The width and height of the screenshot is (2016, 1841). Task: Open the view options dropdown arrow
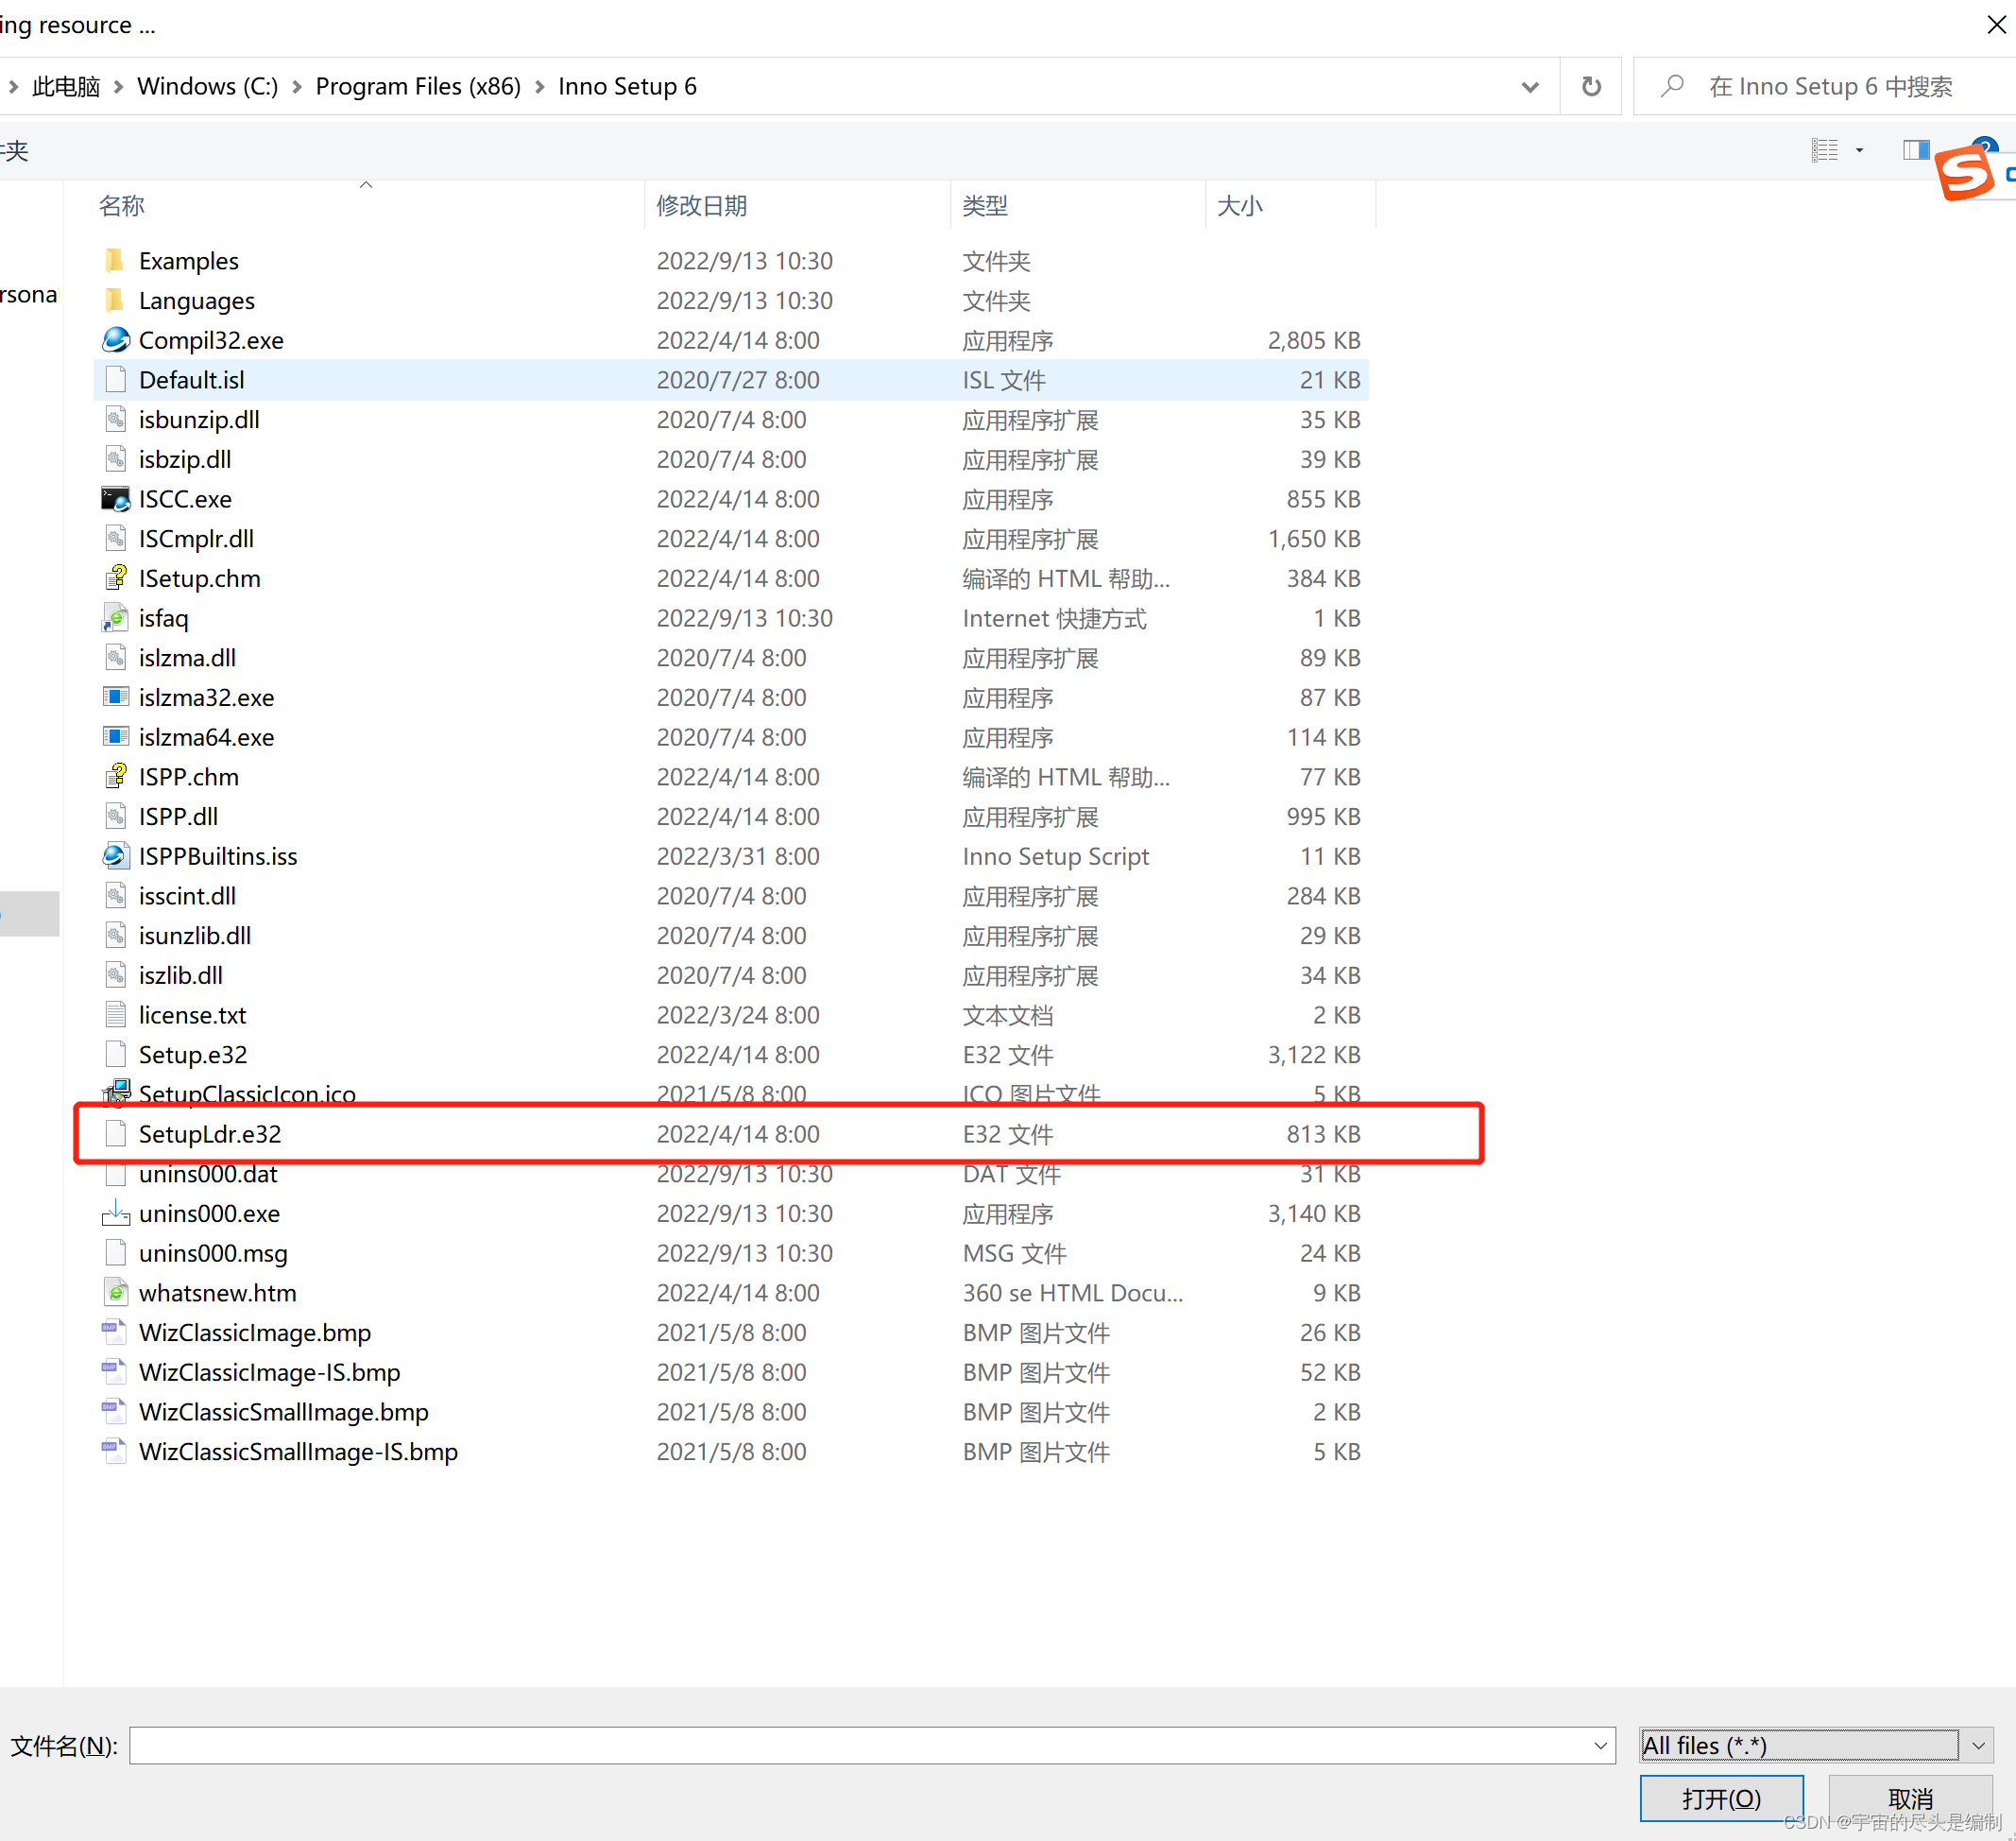pyautogui.click(x=1859, y=150)
